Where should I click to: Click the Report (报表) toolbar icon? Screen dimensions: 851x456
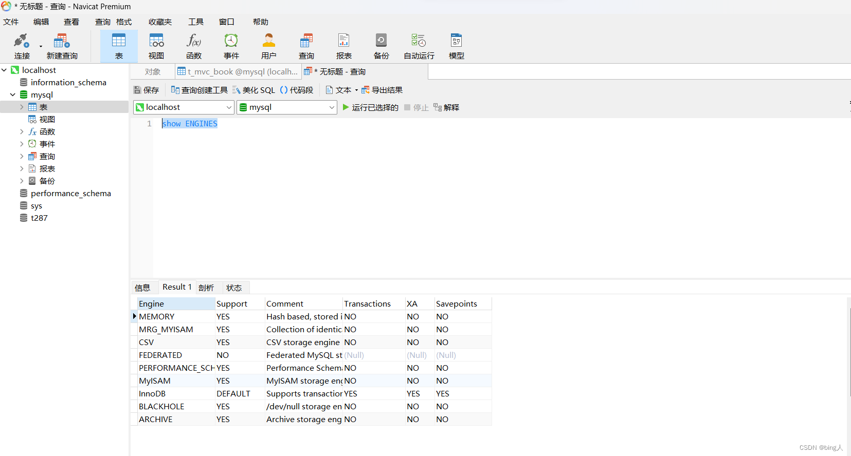344,46
